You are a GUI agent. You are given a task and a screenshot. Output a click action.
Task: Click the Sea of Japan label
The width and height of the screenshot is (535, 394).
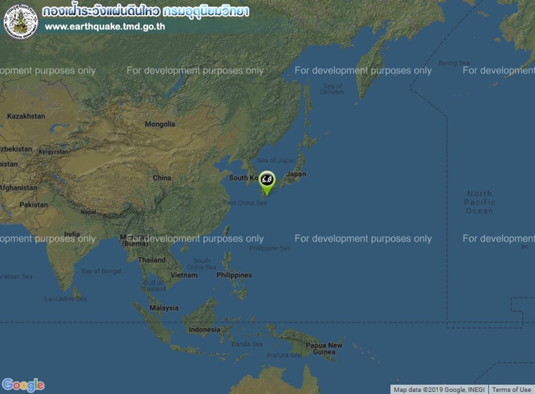(x=276, y=160)
